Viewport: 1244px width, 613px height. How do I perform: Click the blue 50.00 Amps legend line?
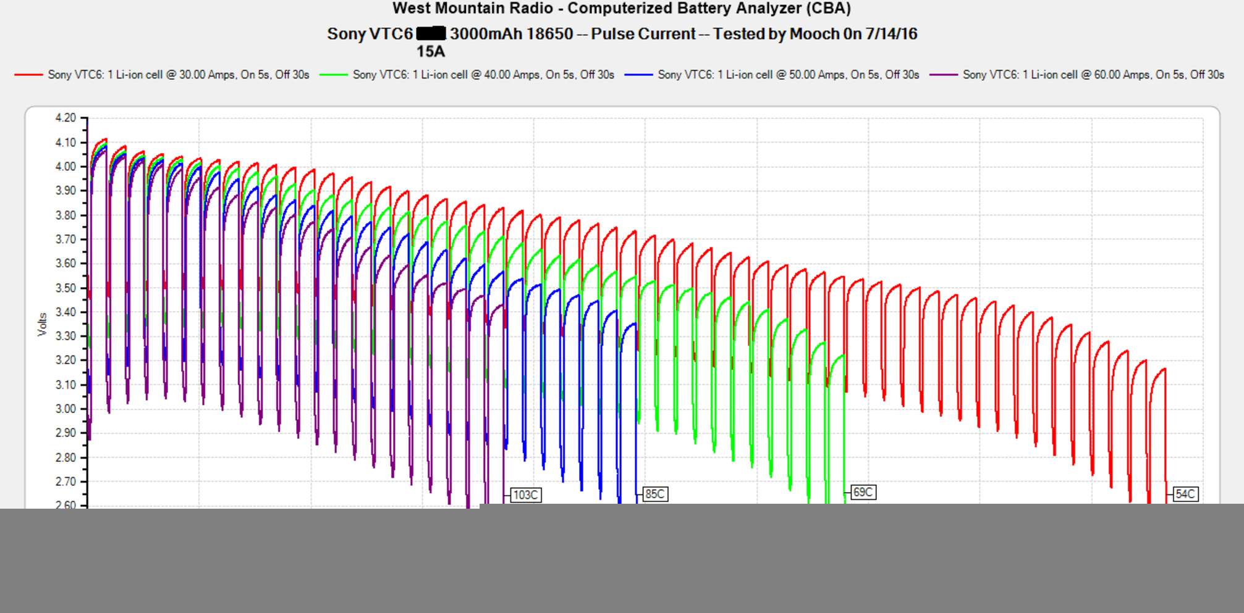638,75
